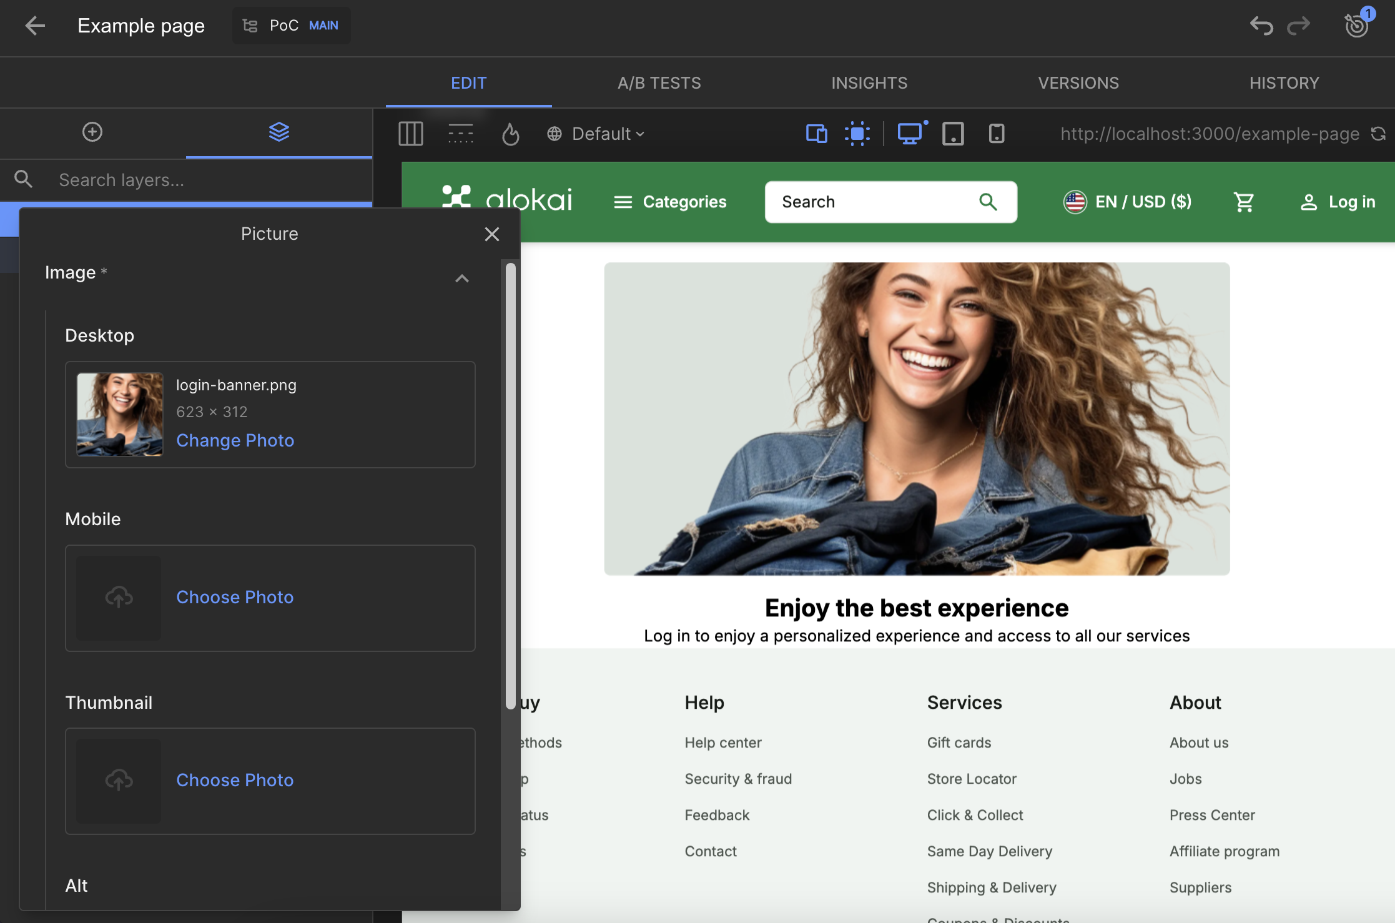Viewport: 1395px width, 923px height.
Task: Open the Categories menu
Action: 669,202
